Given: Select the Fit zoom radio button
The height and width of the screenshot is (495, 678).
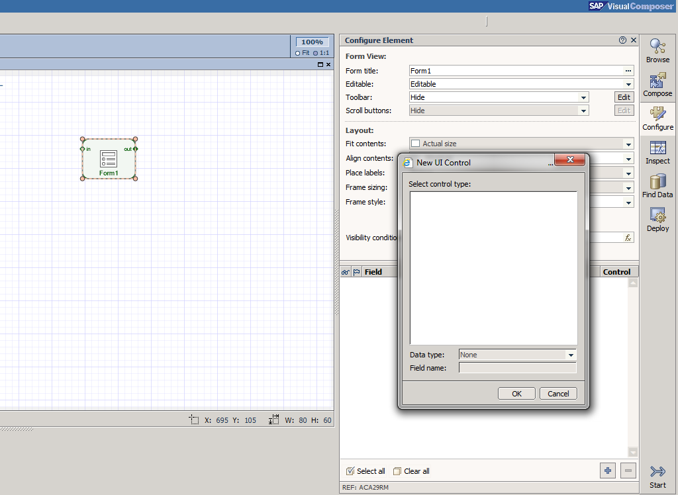Looking at the screenshot, I should pyautogui.click(x=297, y=53).
